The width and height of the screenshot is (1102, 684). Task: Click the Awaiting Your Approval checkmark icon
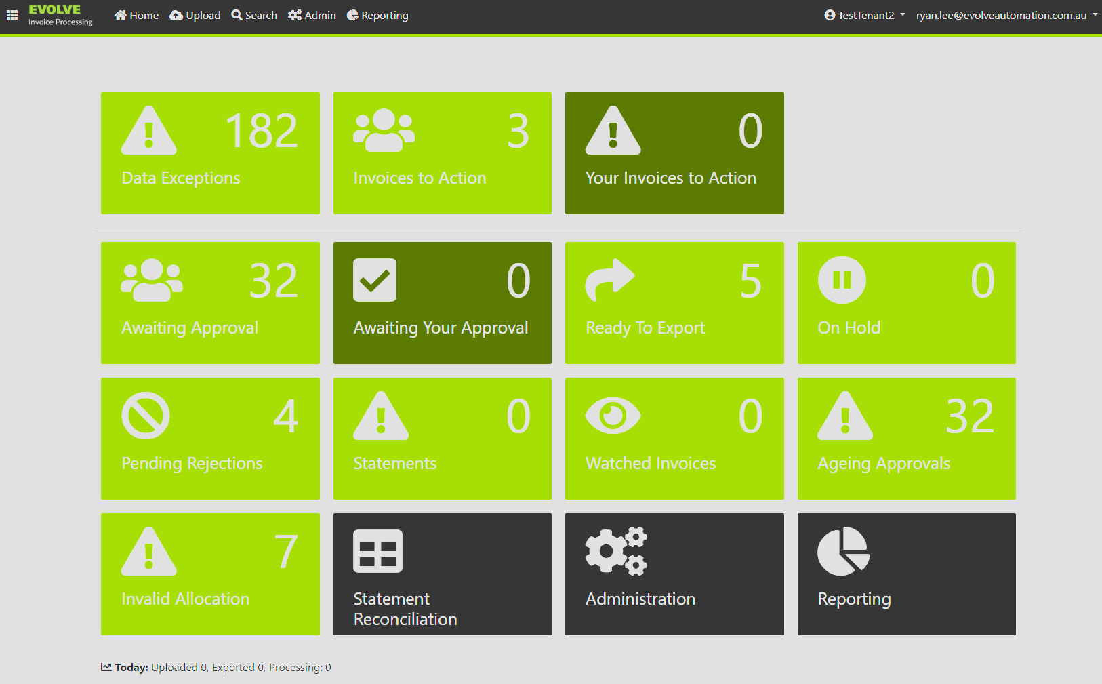375,280
